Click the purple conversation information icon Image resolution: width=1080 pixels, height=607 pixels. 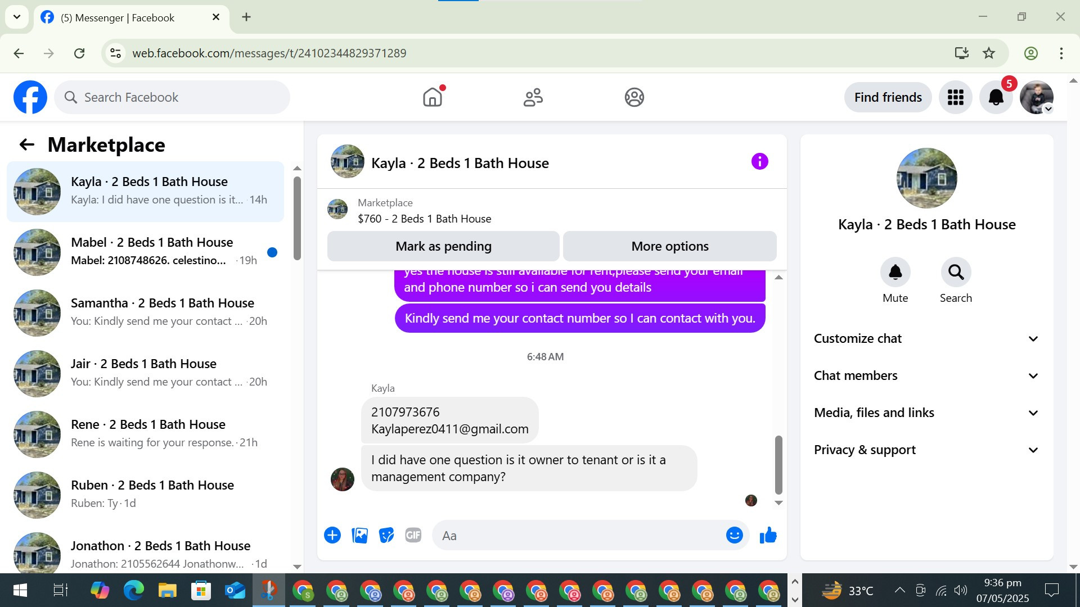click(x=759, y=162)
